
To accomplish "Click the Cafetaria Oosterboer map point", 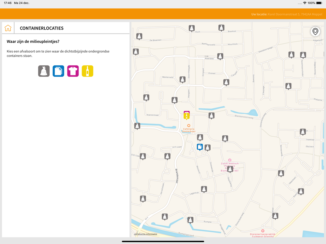I will pyautogui.click(x=189, y=126).
